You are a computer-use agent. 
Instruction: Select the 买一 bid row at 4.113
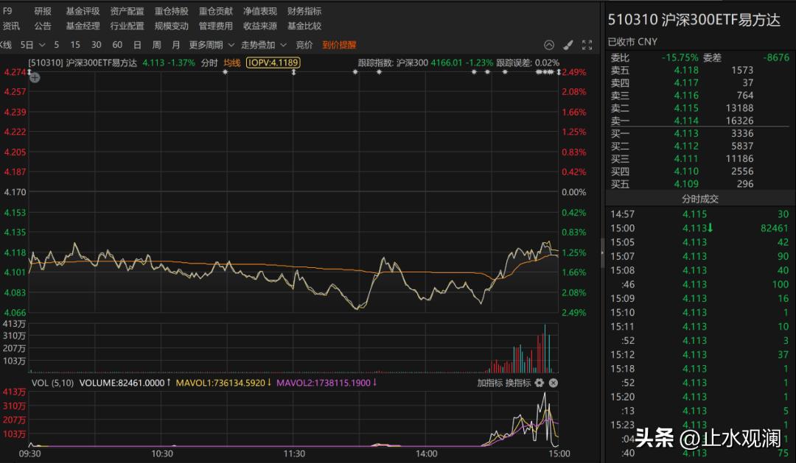pos(700,133)
